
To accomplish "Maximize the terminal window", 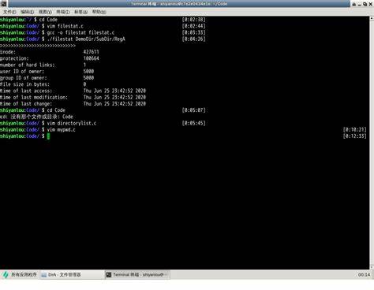I will coord(365,4).
